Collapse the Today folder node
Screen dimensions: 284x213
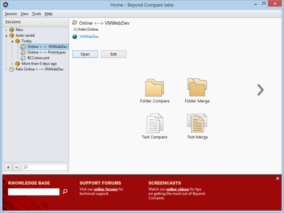12,41
